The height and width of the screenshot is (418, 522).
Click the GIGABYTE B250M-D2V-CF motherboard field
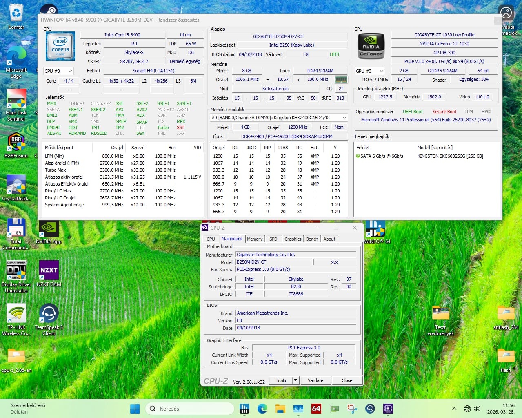coord(278,36)
